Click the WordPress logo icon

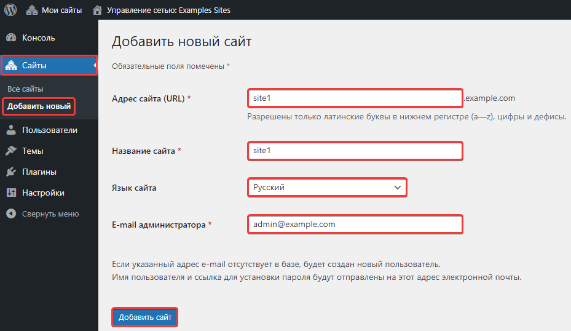[x=10, y=10]
